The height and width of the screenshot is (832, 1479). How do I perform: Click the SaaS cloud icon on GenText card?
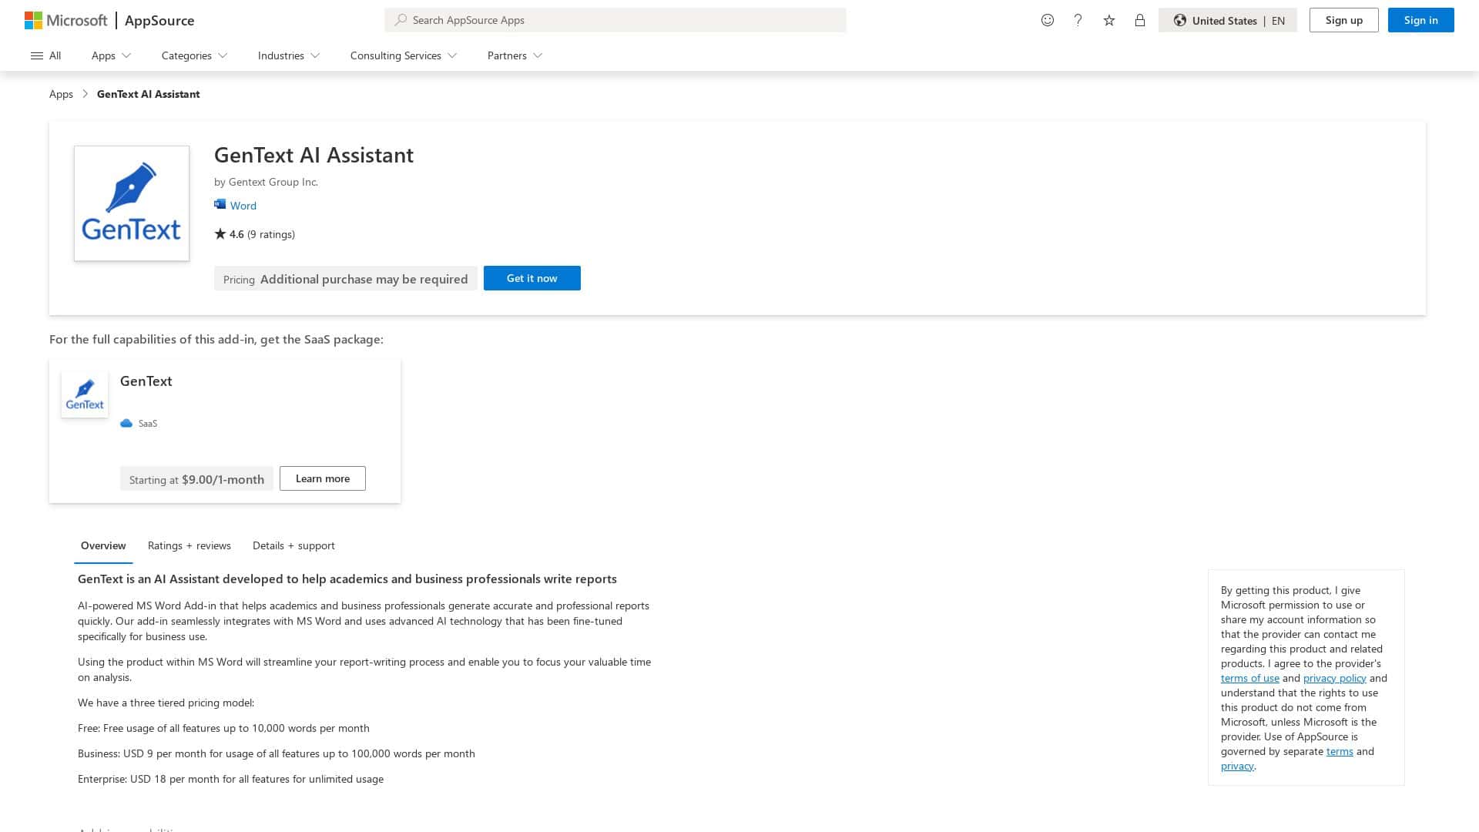(x=126, y=423)
